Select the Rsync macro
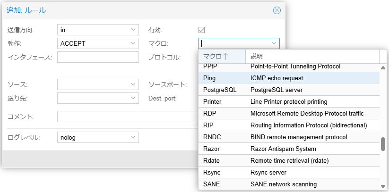The width and height of the screenshot is (389, 192). click(x=289, y=173)
